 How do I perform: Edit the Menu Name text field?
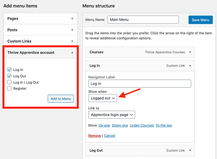143,20
